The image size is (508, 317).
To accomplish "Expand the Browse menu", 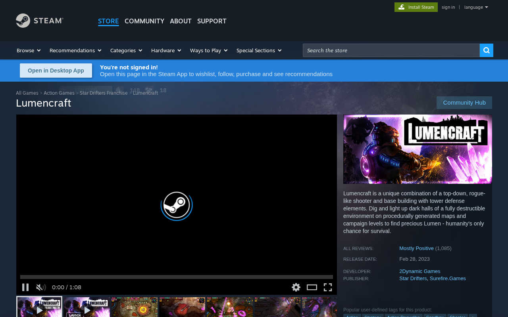I will [x=29, y=50].
